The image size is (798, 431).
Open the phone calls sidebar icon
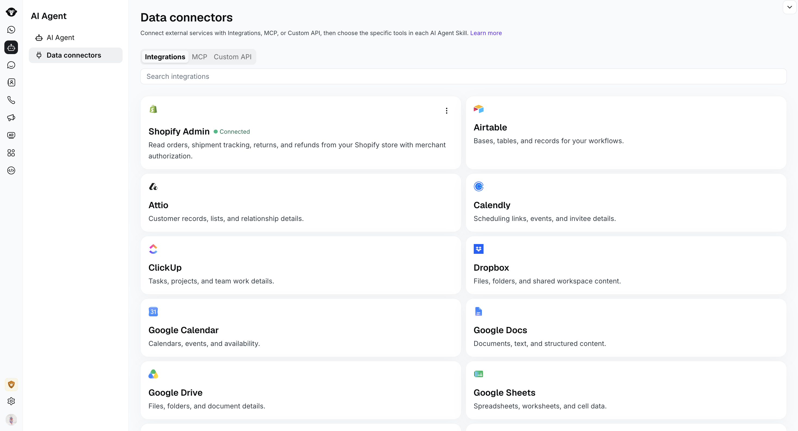(11, 100)
